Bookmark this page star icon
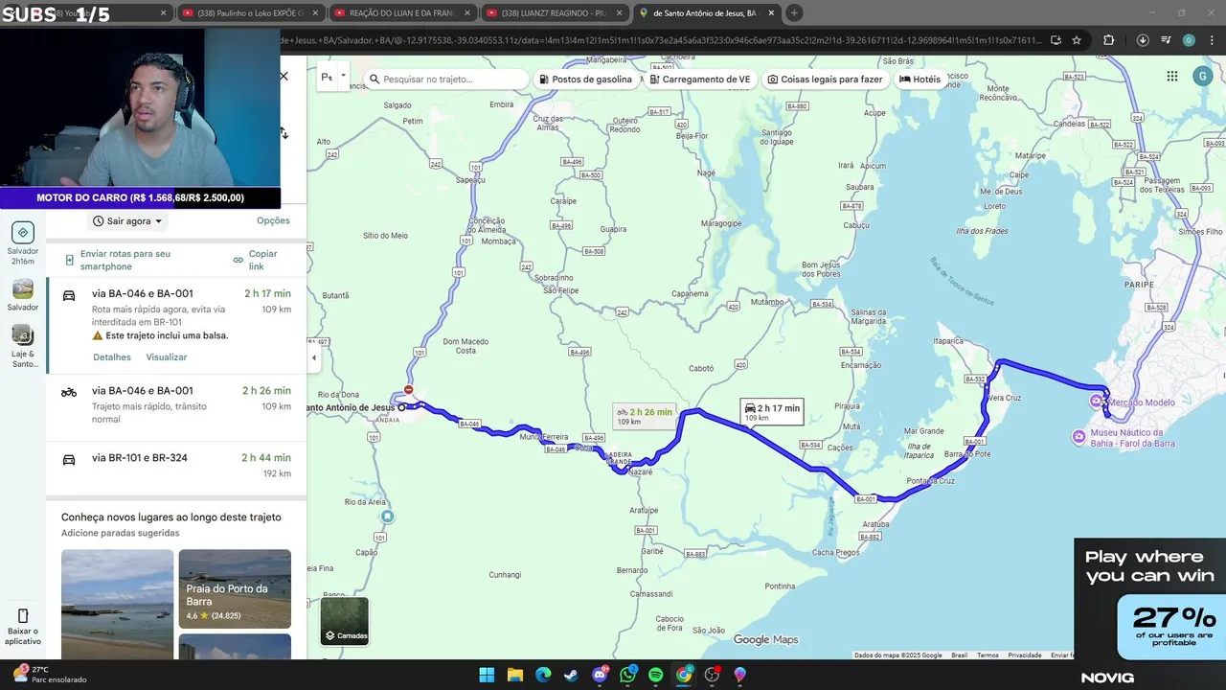Screen dimensions: 1226x690 tap(1077, 40)
